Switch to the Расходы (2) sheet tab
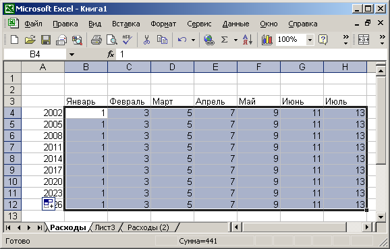 tap(148, 227)
